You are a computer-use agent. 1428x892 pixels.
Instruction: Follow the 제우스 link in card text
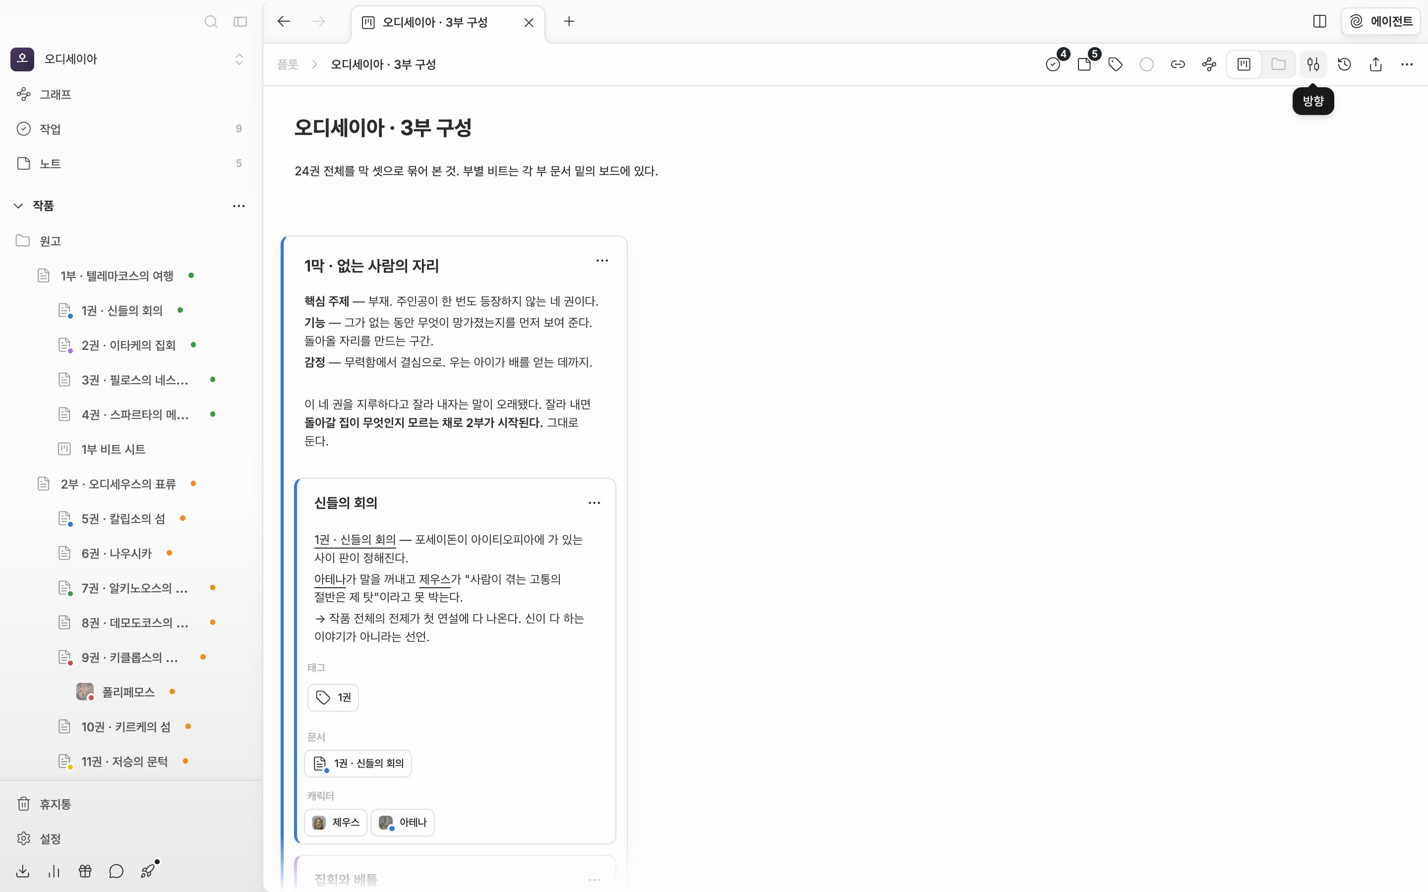tap(435, 579)
